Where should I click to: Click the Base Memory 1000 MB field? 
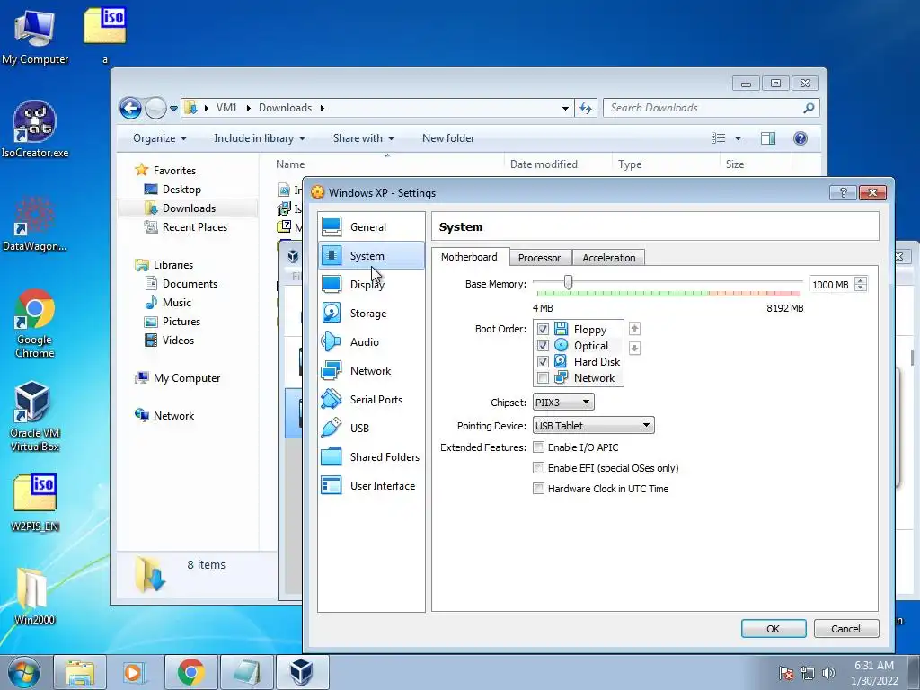(831, 285)
